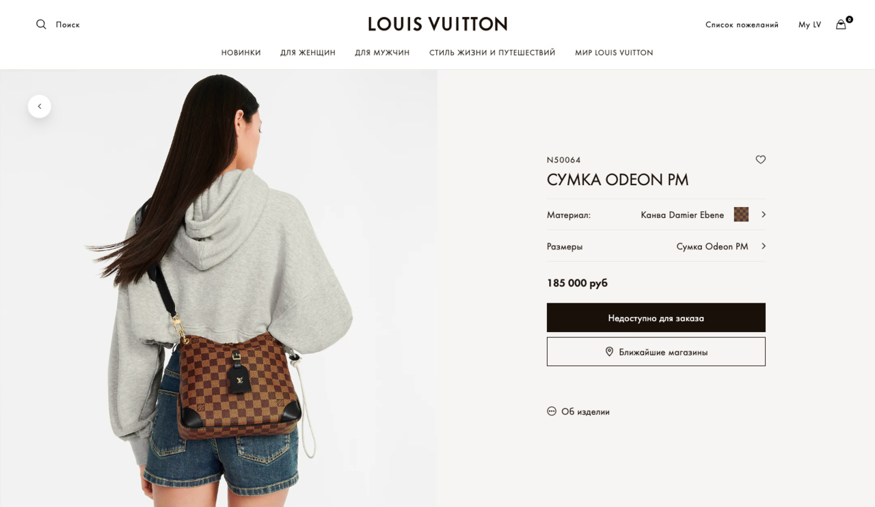Open the My LV account link
Viewport: 875px width, 507px height.
(809, 25)
